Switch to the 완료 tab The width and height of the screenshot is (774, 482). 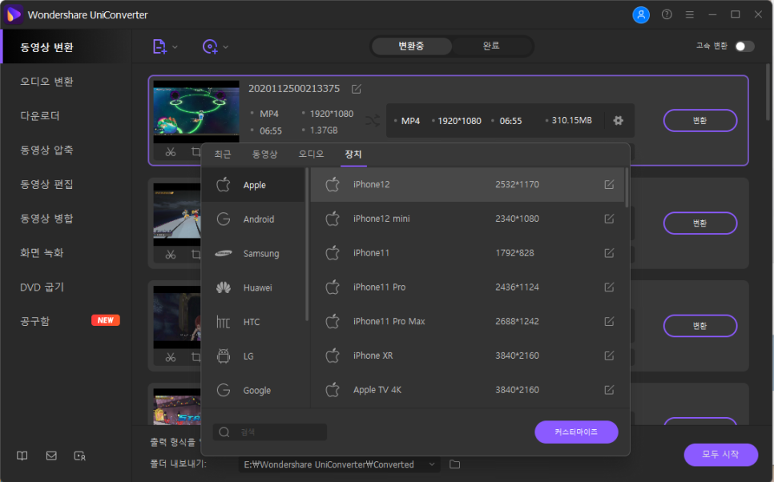(491, 46)
